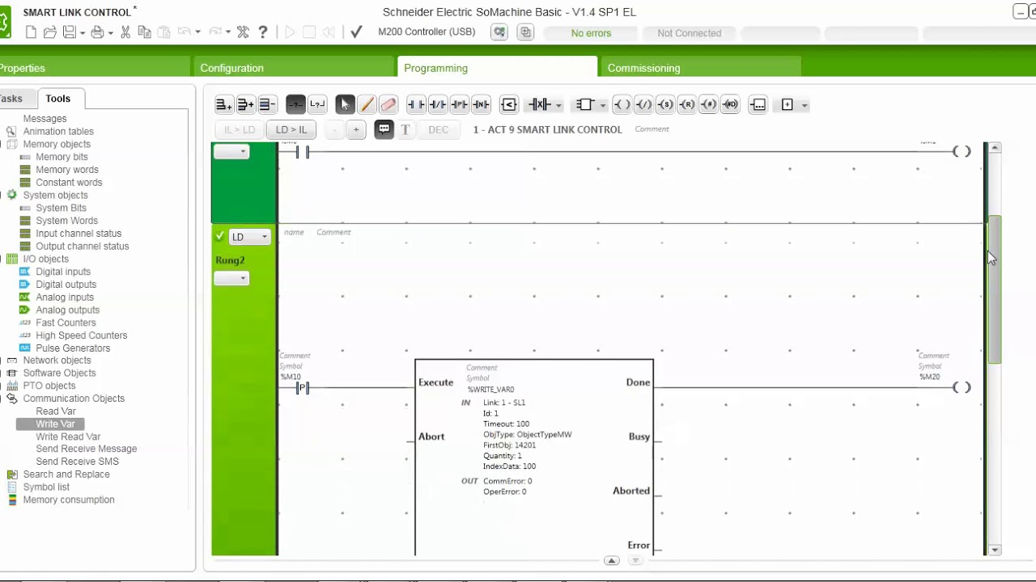Insert an operation block
The image size is (1036, 582).
[758, 104]
